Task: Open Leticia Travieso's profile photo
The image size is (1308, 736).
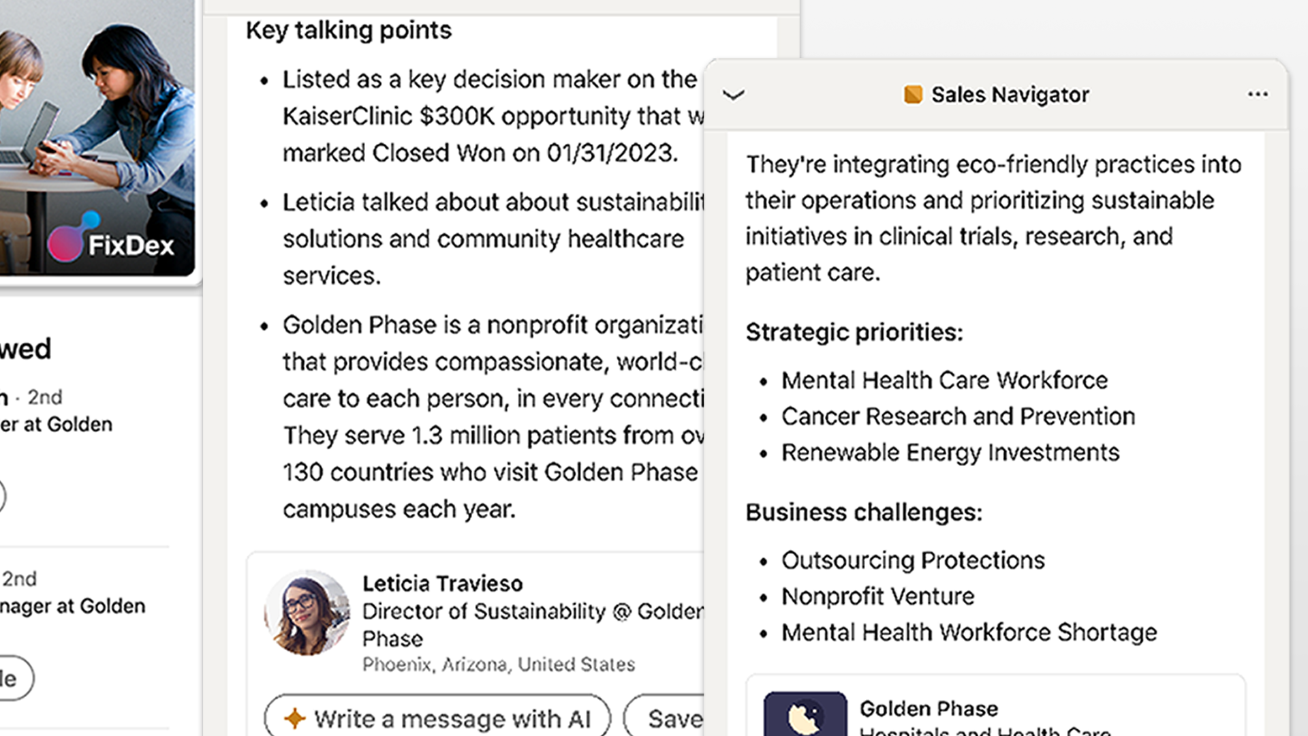Action: click(x=307, y=613)
